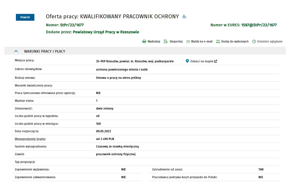The width and height of the screenshot is (291, 194).
Task: Click the envelope icon for Wyślij na e-mail
Action: (x=188, y=41)
